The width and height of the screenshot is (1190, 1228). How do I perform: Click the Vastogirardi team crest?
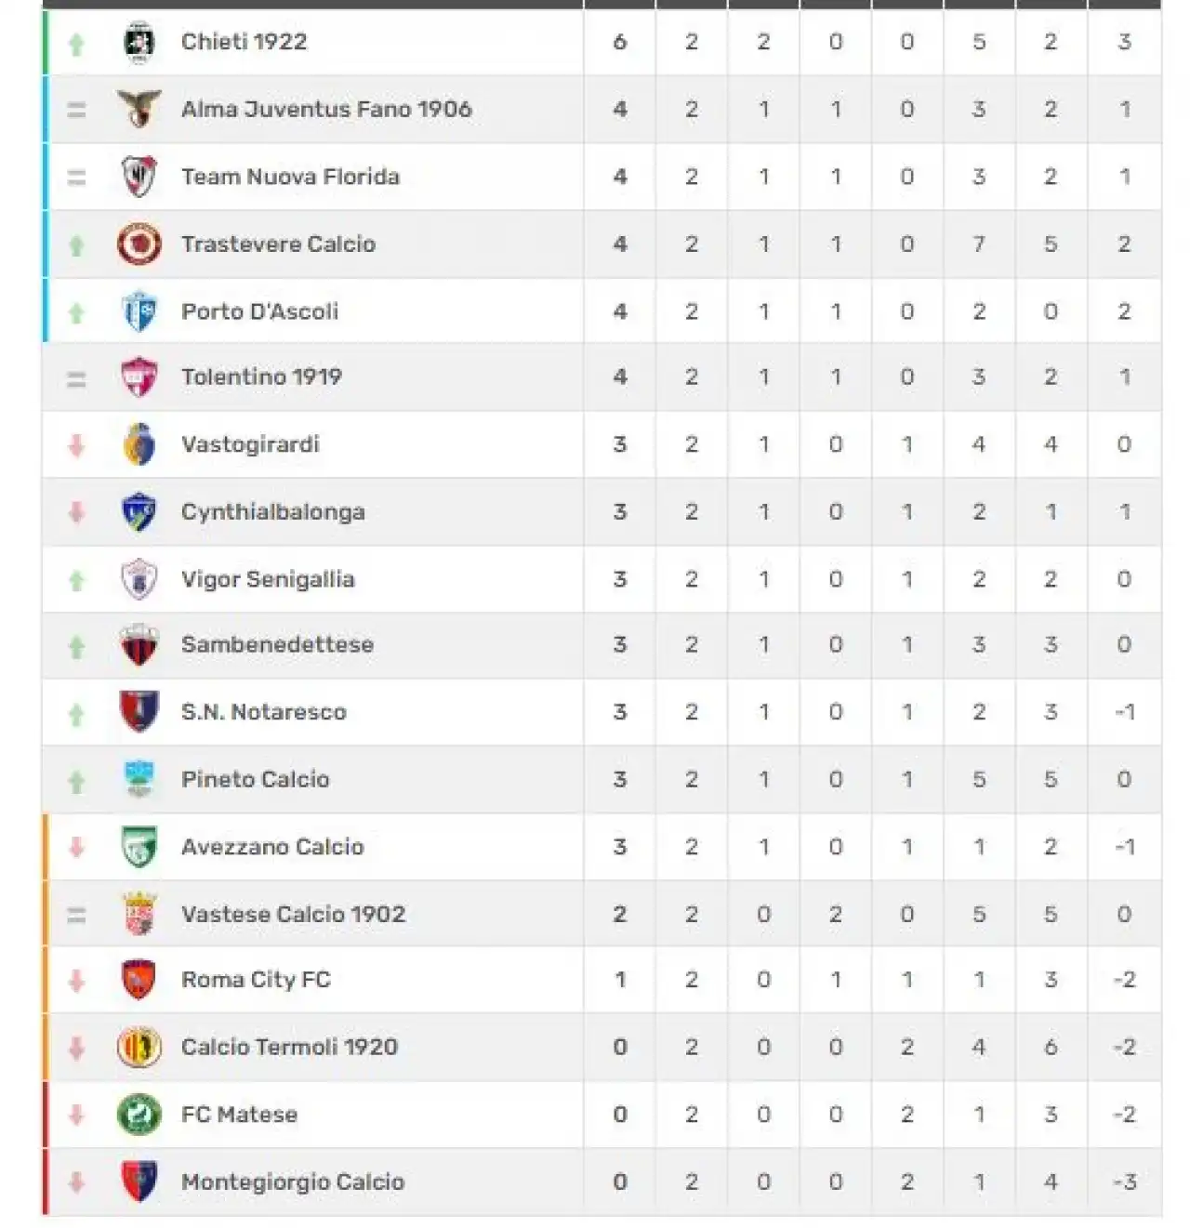pos(139,444)
